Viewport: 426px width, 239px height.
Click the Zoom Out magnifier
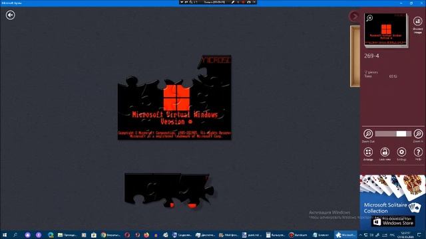point(368,134)
